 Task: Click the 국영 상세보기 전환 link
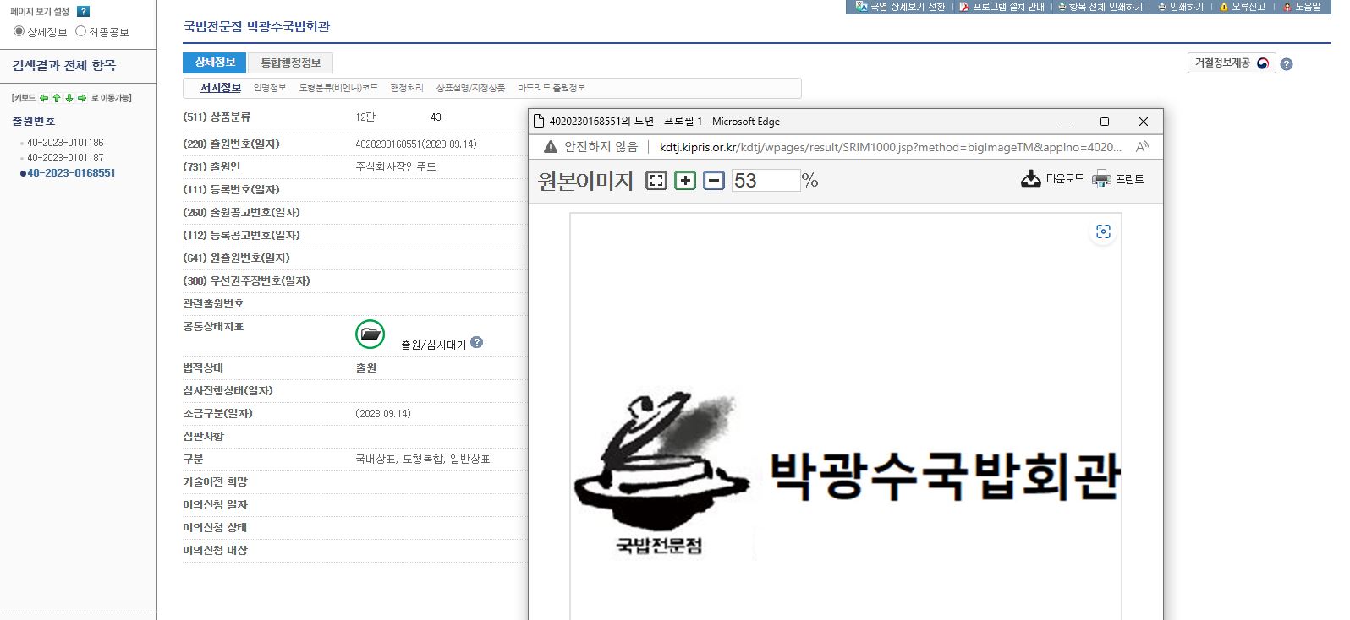pos(900,7)
